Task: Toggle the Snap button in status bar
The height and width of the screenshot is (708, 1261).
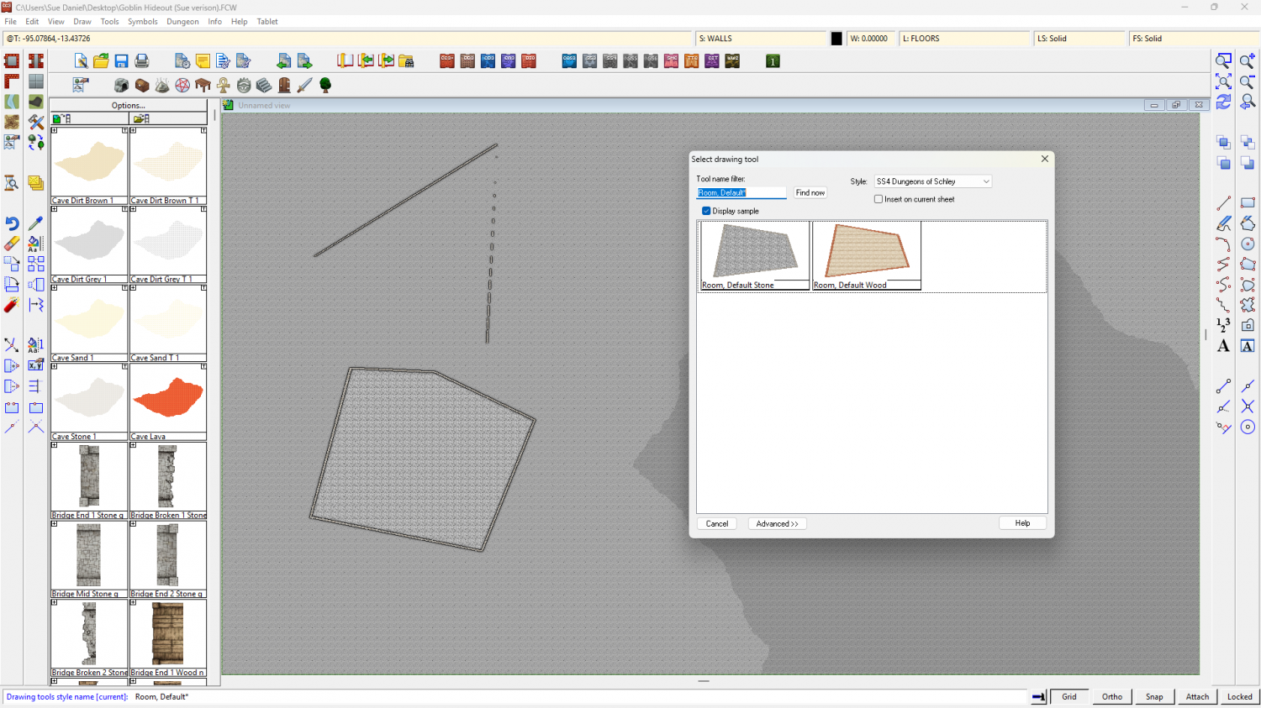Action: [x=1154, y=696]
